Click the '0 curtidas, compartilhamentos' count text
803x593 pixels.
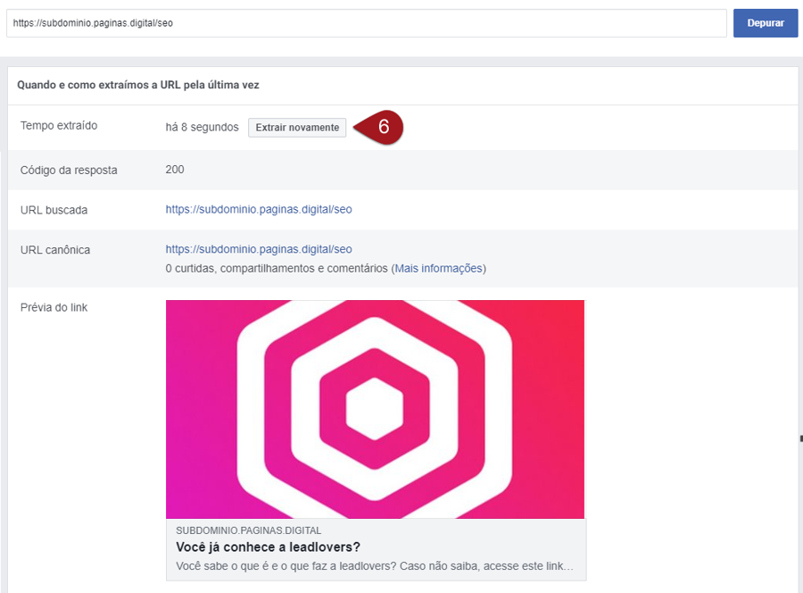(x=277, y=268)
